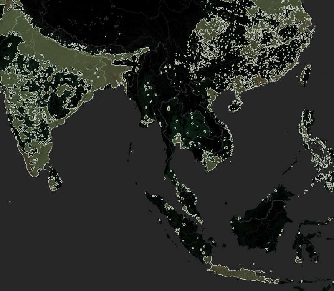The image size is (334, 291).
Task: Click the Malay Peninsula
Action: [x=175, y=180]
